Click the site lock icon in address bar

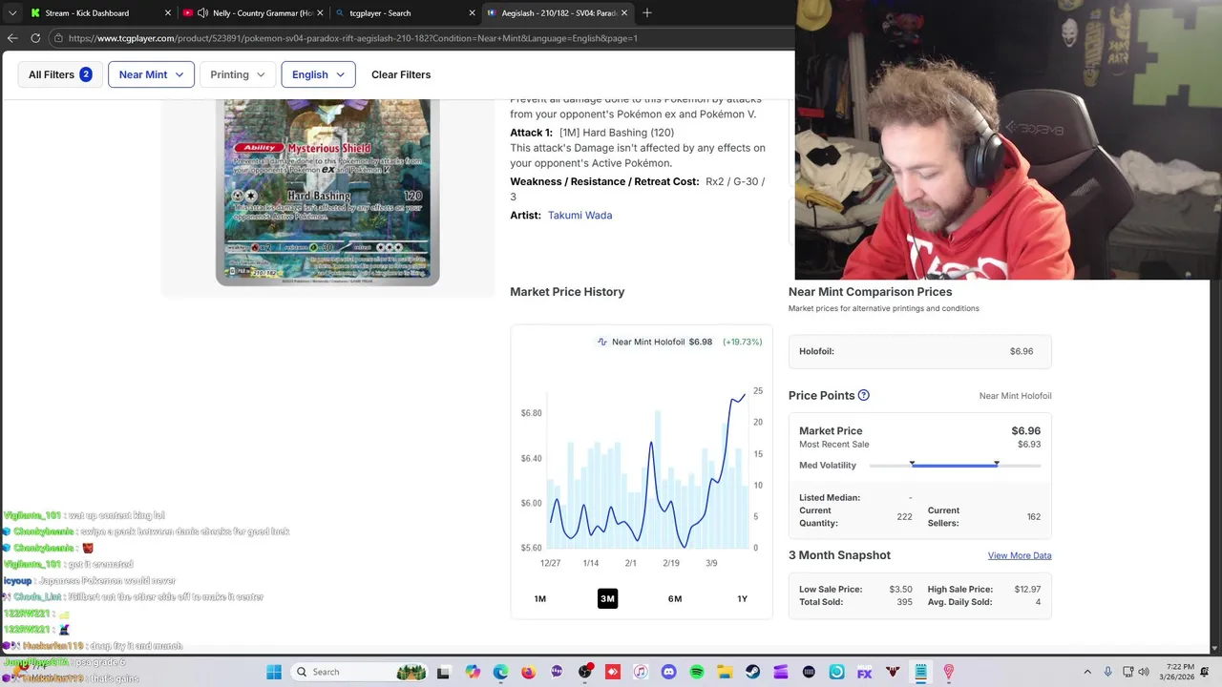point(59,38)
